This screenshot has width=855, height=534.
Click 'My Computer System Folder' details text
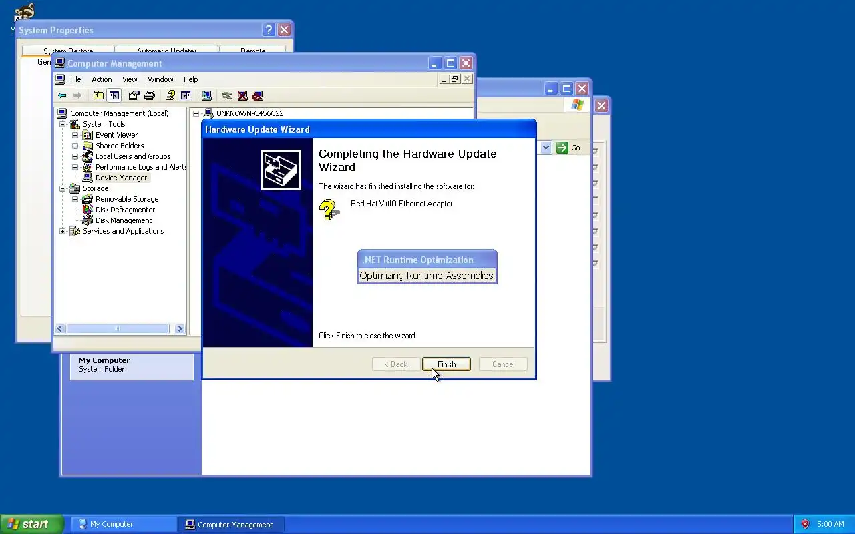pos(104,364)
